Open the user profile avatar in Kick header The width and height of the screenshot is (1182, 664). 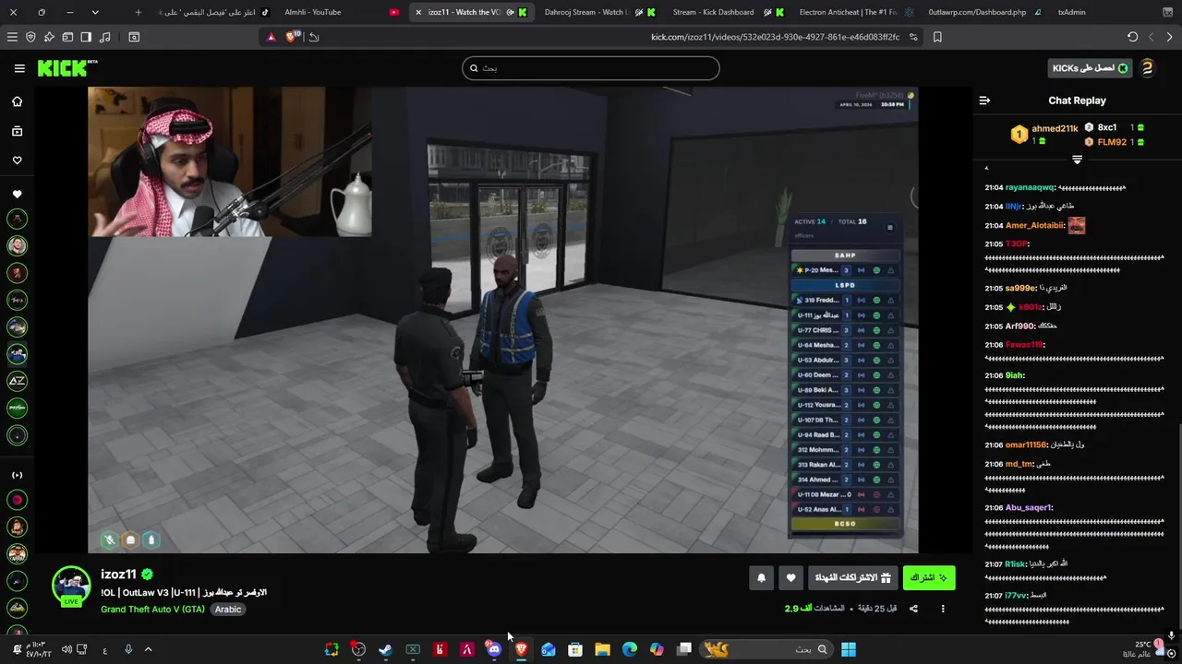pyautogui.click(x=1147, y=68)
